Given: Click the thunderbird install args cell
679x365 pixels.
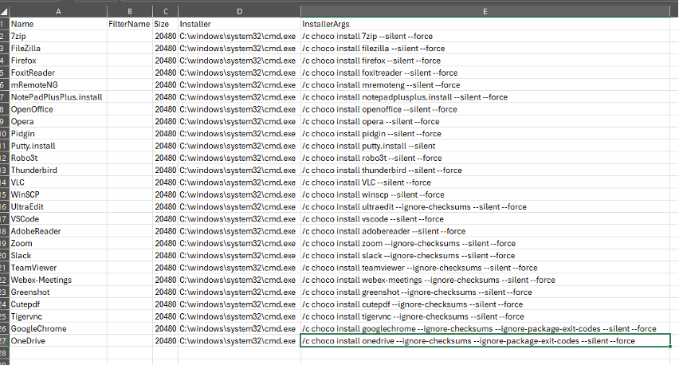Looking at the screenshot, I should [485, 171].
